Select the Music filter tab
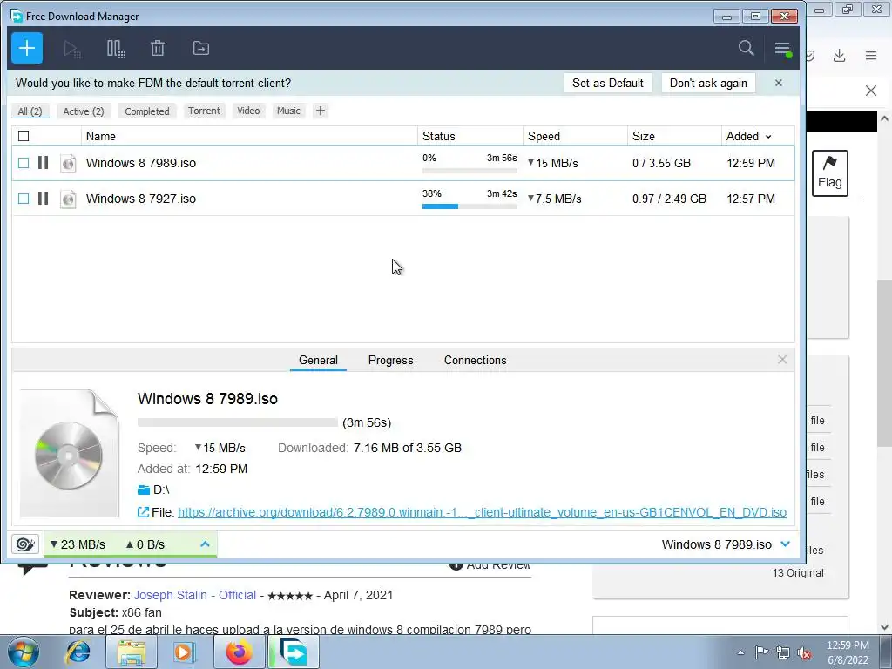Screen dimensions: 892x669 (288, 111)
